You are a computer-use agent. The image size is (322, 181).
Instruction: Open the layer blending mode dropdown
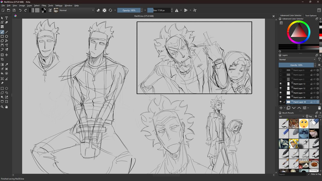click(297, 60)
